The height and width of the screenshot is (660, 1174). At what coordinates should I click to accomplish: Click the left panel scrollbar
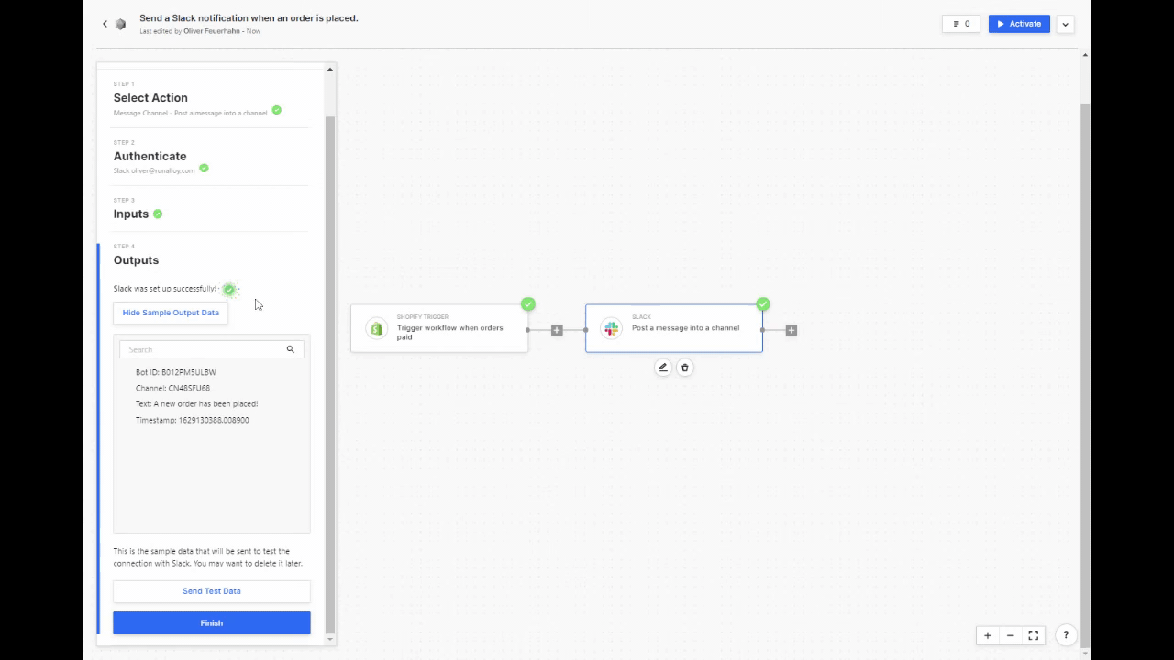coord(330,374)
